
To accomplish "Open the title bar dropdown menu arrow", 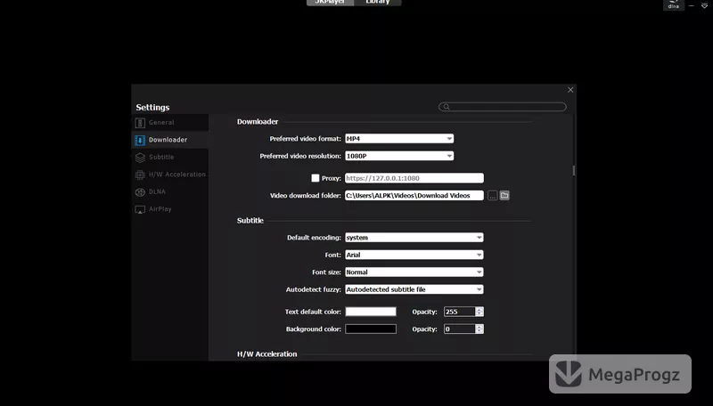I will tap(704, 5).
